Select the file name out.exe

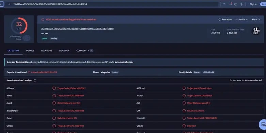[44, 34]
